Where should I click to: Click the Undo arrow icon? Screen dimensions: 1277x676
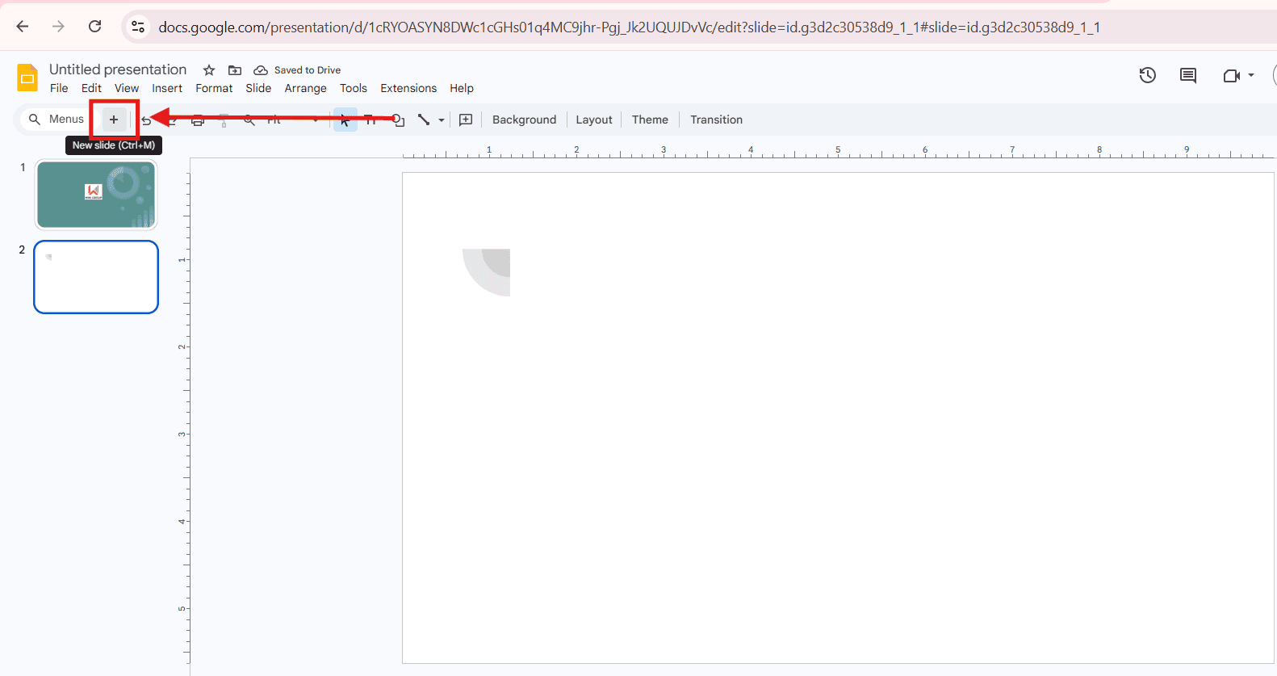click(146, 120)
